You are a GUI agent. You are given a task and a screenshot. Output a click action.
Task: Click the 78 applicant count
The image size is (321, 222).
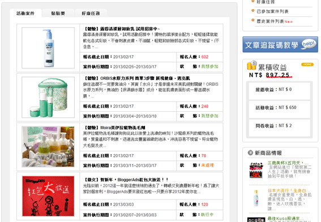(x=204, y=156)
